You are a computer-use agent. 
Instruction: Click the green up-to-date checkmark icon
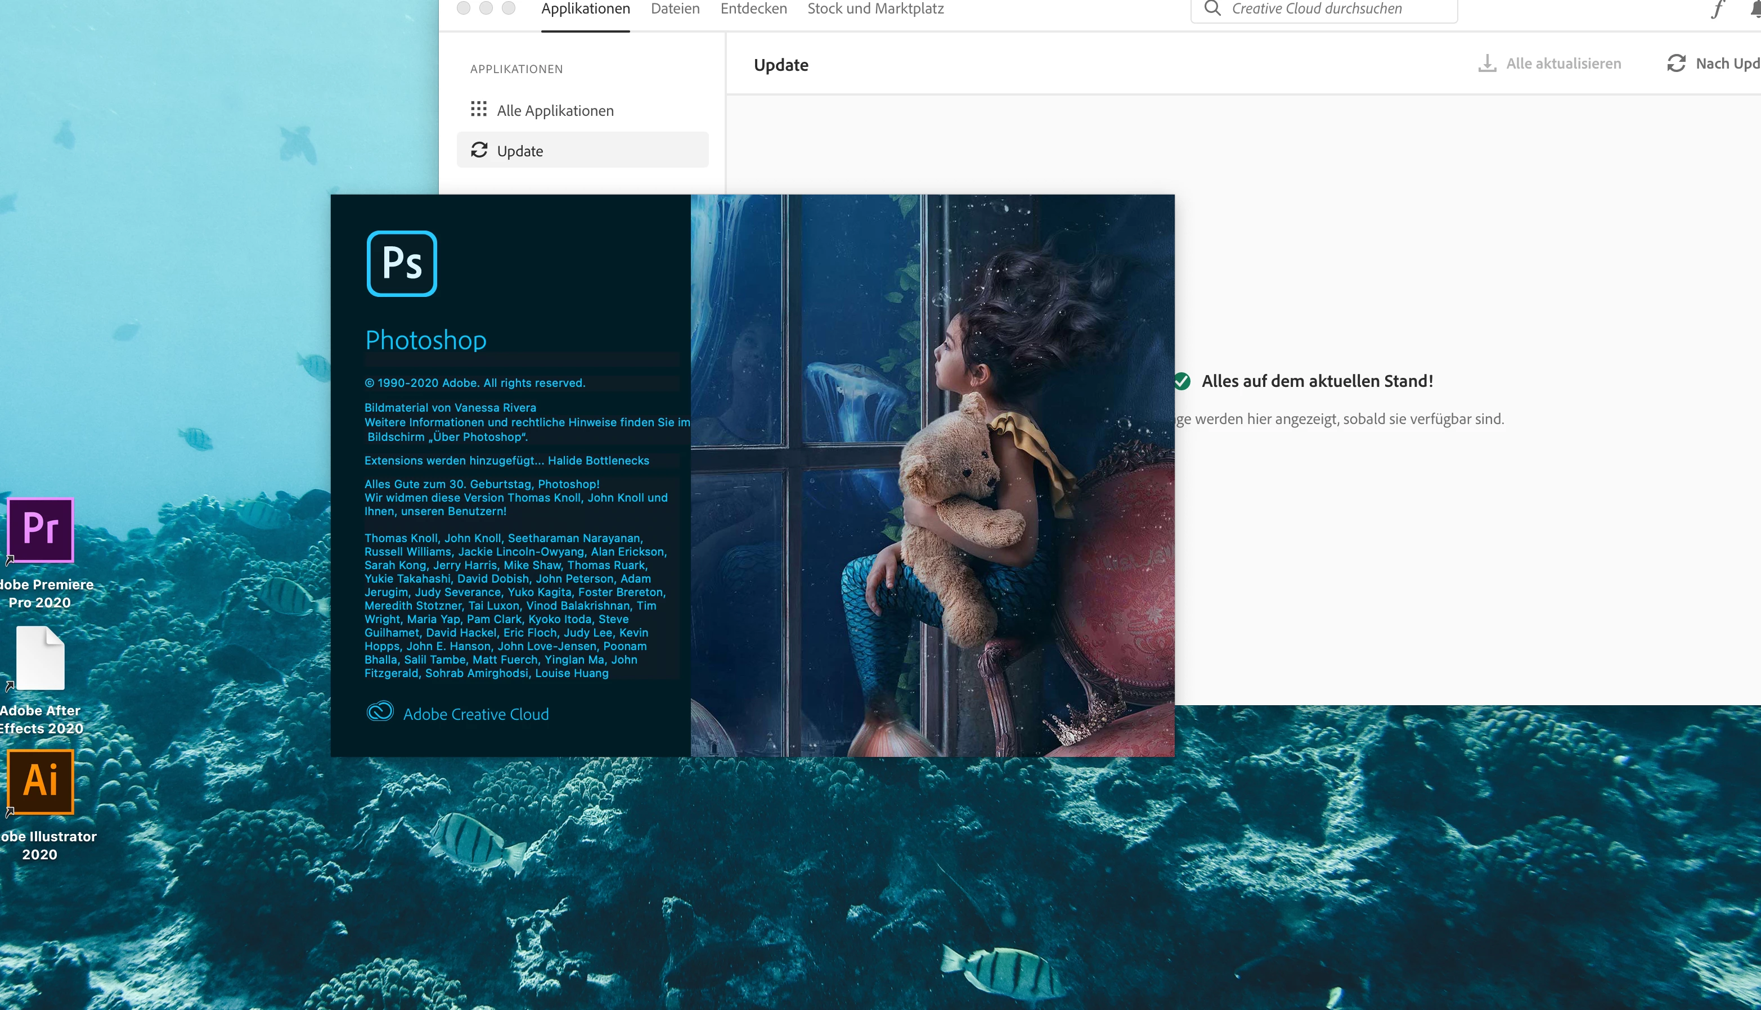[1182, 381]
